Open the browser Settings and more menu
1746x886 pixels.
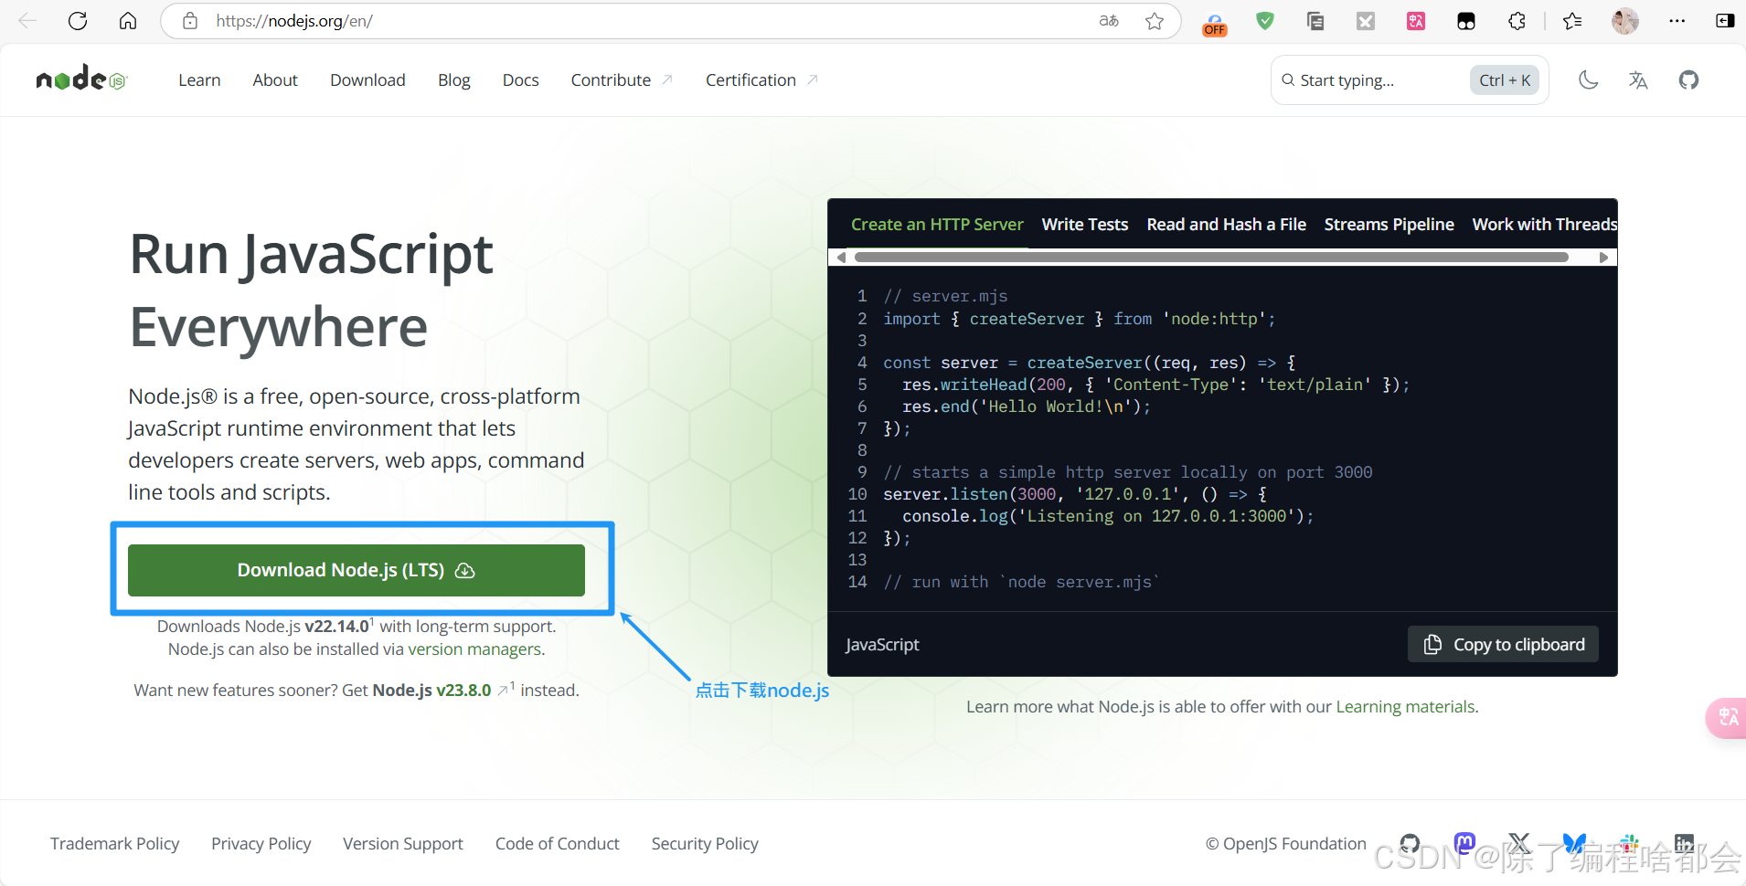tap(1677, 21)
